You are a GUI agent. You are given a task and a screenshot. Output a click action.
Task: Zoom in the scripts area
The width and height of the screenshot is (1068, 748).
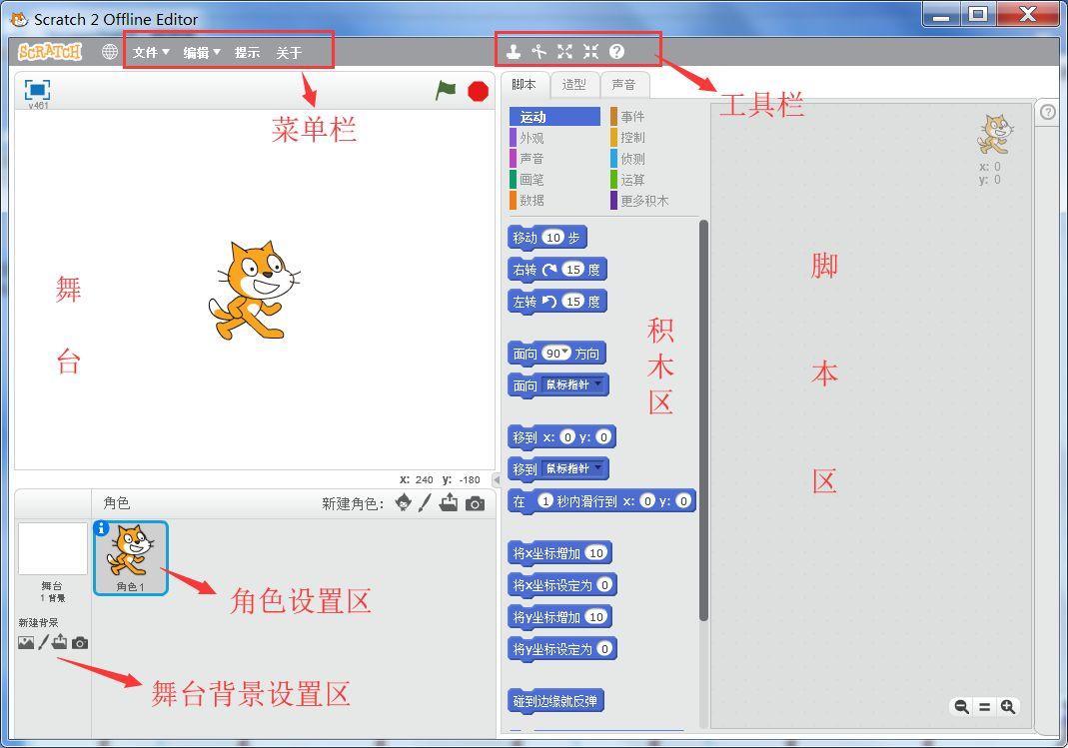(x=1008, y=707)
